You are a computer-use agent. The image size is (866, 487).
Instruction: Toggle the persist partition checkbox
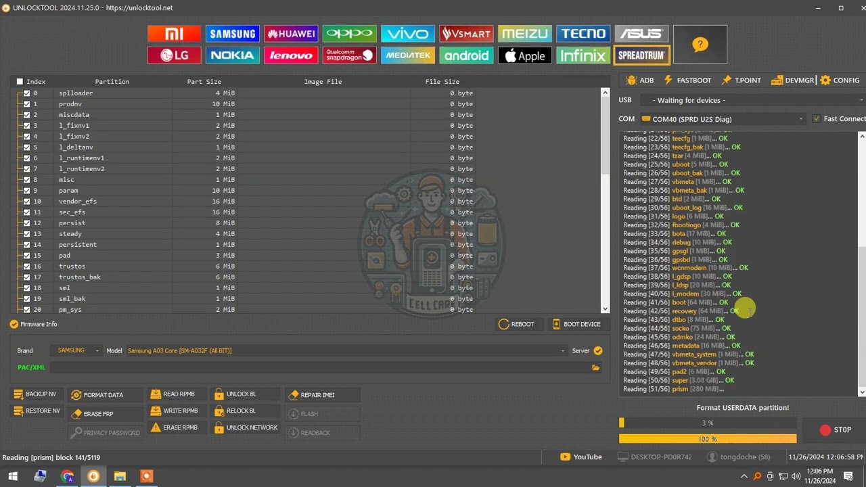(x=26, y=223)
